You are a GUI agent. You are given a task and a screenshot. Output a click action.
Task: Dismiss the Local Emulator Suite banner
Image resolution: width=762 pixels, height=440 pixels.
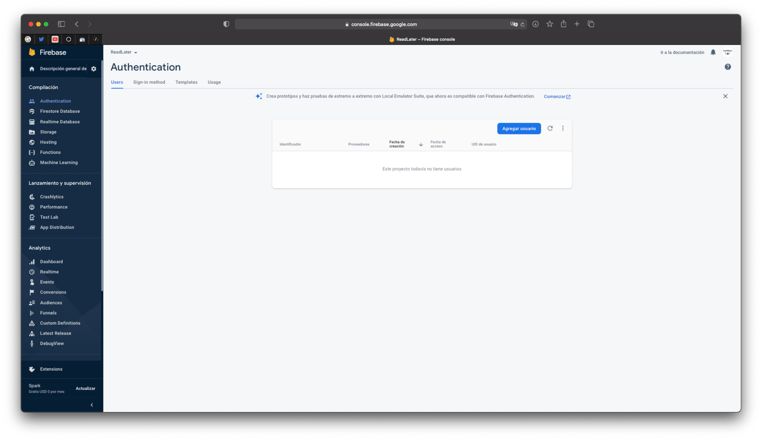click(725, 96)
